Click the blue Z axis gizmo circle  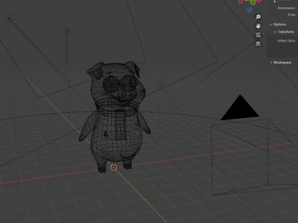pyautogui.click(x=250, y=10)
